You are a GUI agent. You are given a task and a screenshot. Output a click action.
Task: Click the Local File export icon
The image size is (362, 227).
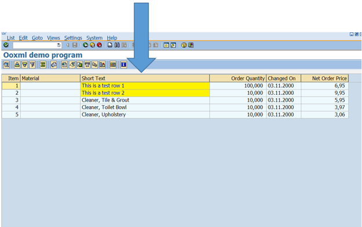(x=80, y=65)
